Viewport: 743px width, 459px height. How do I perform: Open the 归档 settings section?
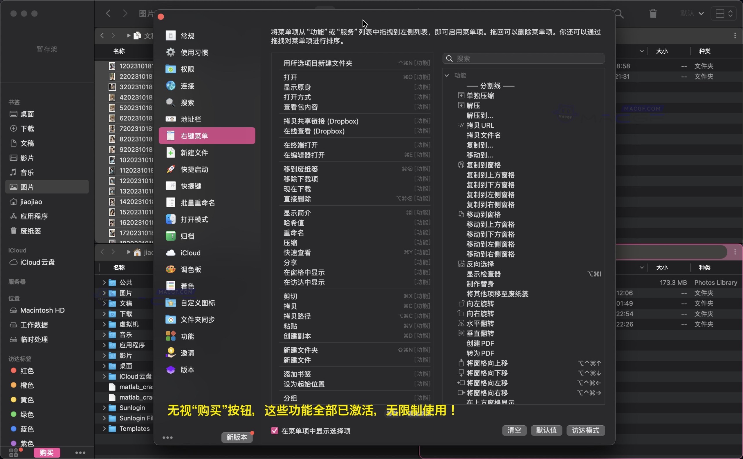coord(187,236)
